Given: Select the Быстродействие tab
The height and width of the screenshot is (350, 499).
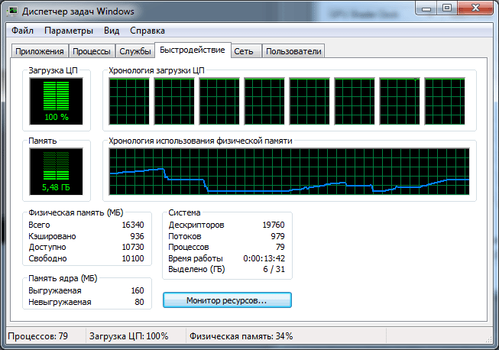Looking at the screenshot, I should (193, 50).
